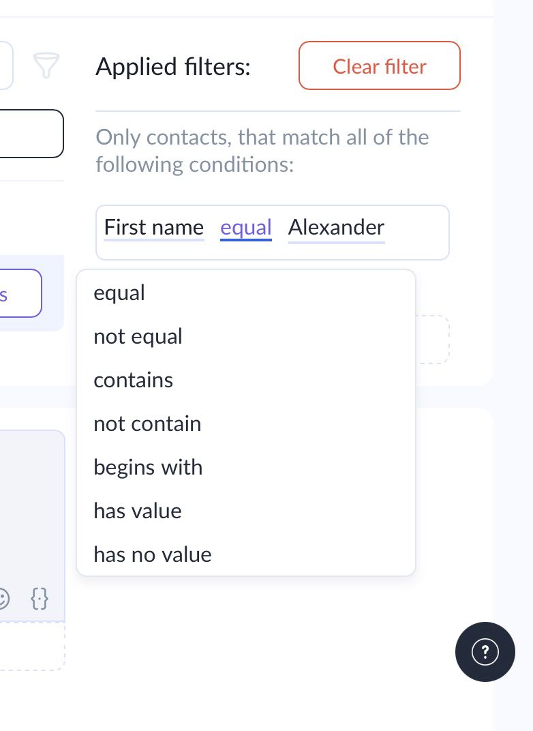Focus the search field left of the funnel
The height and width of the screenshot is (731, 533).
(x=5, y=65)
